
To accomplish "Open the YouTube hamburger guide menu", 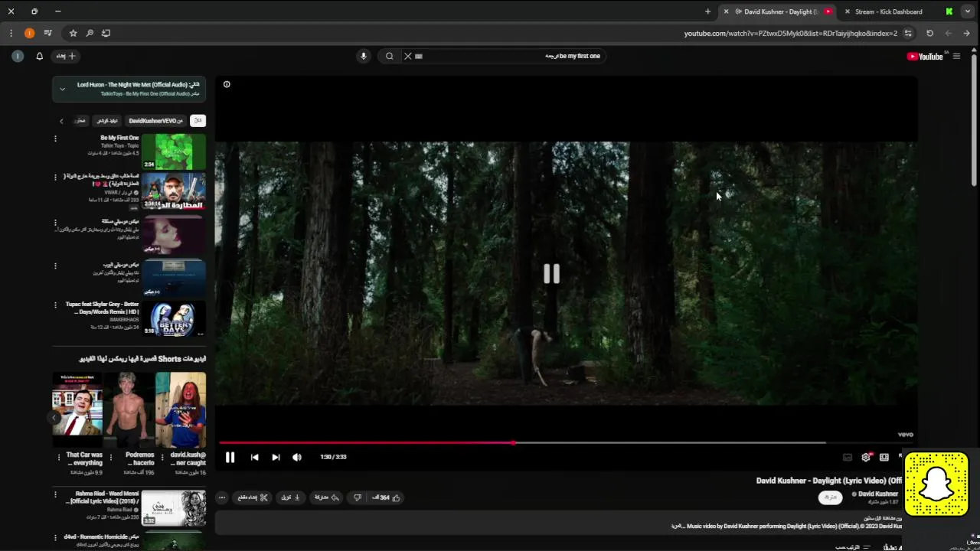I will (x=956, y=56).
